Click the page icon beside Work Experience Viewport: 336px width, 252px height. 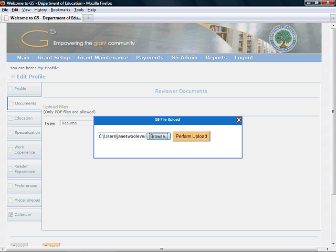pyautogui.click(x=10, y=150)
